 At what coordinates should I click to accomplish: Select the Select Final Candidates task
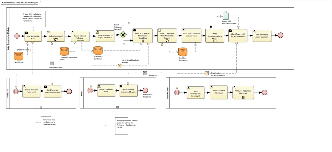(x=192, y=36)
